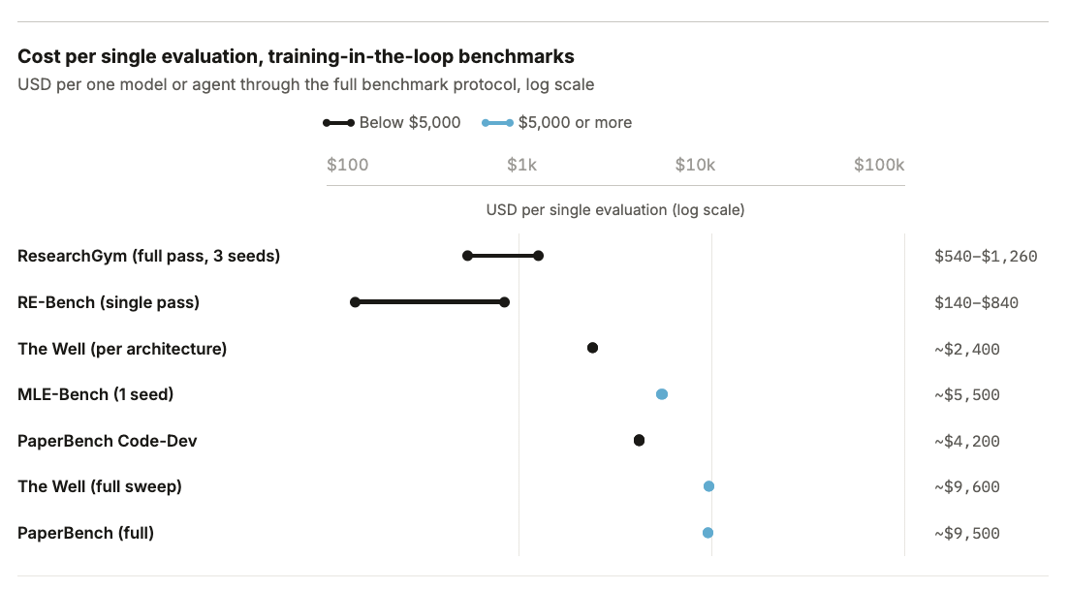Click the PaperBench (full) data point
The width and height of the screenshot is (1069, 590).
(x=707, y=533)
